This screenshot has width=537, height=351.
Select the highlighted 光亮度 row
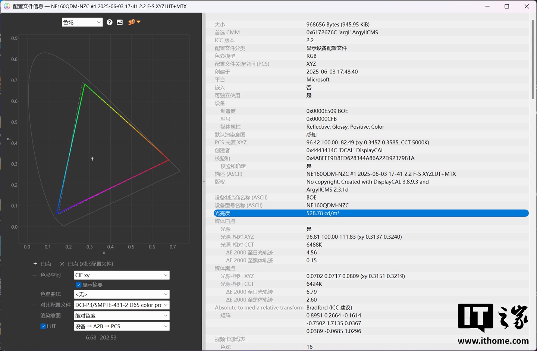pyautogui.click(x=371, y=213)
